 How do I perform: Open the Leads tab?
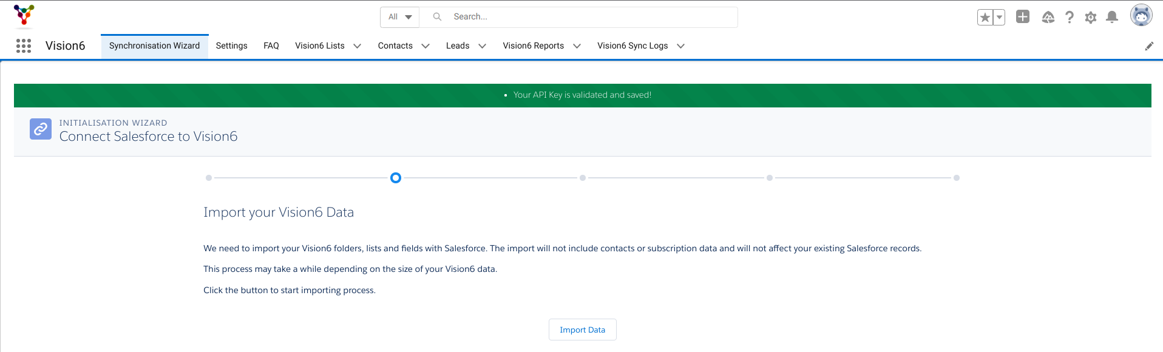point(458,46)
